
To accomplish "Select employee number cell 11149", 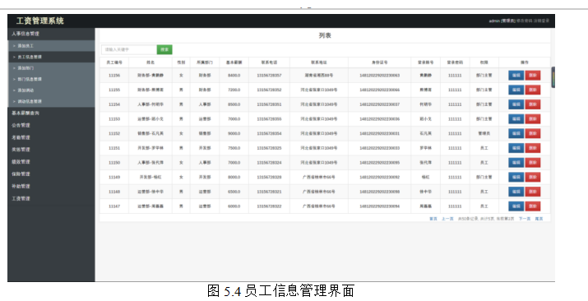I will [x=114, y=178].
